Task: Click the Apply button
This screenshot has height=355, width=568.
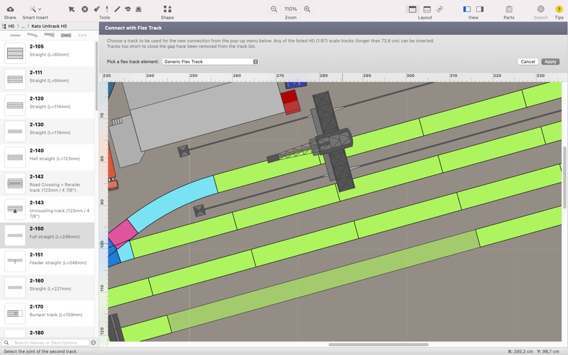Action: tap(550, 62)
